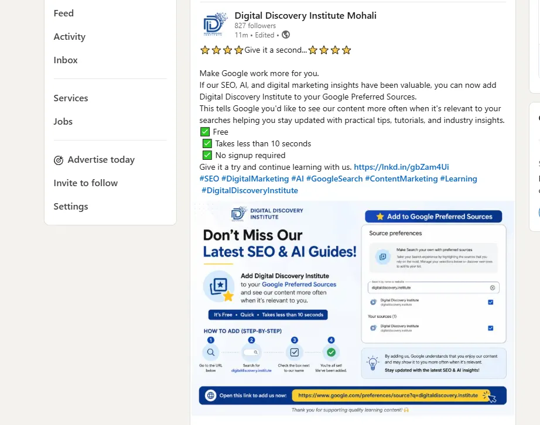Click the #DigitalDiscoveryInstitute hashtag
This screenshot has width=540, height=425.
click(x=250, y=190)
